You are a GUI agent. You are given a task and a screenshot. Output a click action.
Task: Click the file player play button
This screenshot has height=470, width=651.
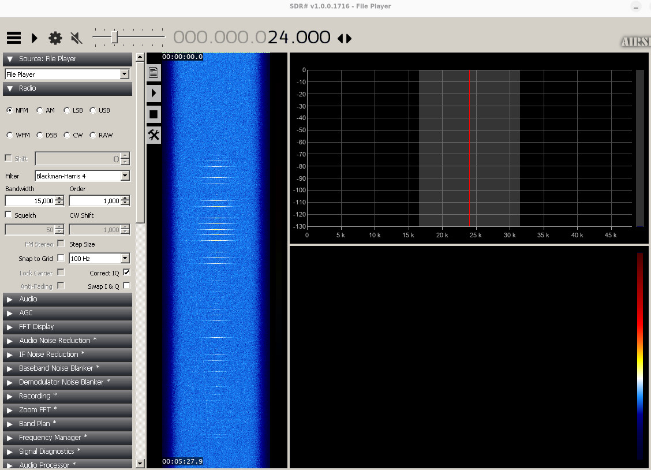pos(154,93)
